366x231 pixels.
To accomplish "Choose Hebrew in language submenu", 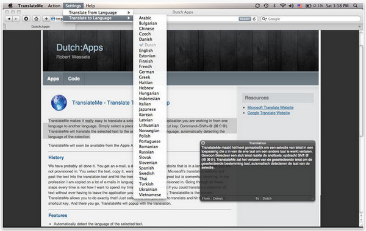I will click(x=149, y=88).
